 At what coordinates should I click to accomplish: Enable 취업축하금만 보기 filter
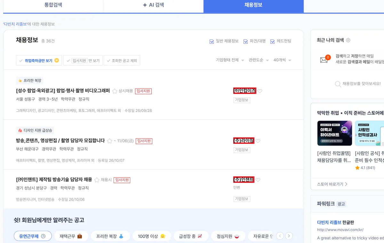(39, 60)
